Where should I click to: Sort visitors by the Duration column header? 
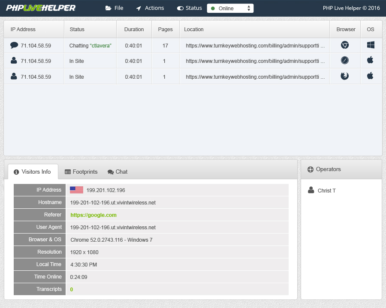point(134,30)
